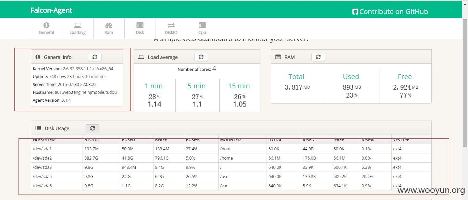Refresh the Disk Usage panel
Image resolution: width=468 pixels, height=200 pixels.
click(93, 128)
